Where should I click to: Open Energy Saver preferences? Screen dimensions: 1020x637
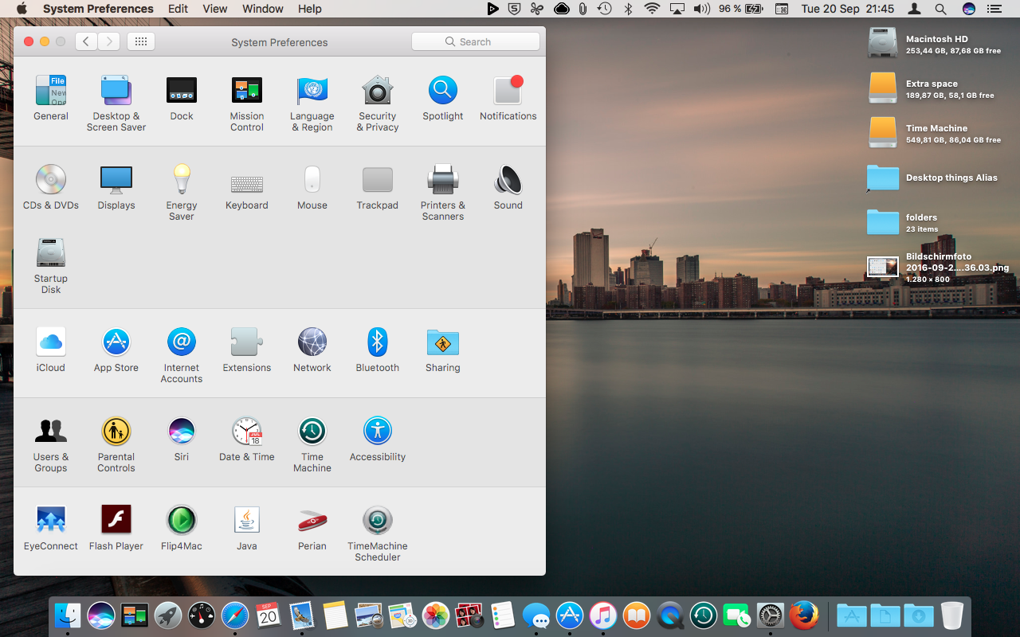[x=182, y=179]
